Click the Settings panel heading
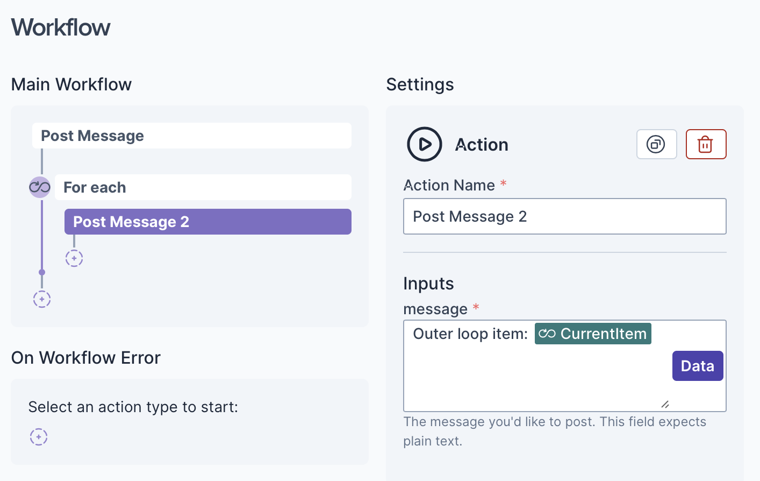Image resolution: width=760 pixels, height=481 pixels. (x=420, y=84)
